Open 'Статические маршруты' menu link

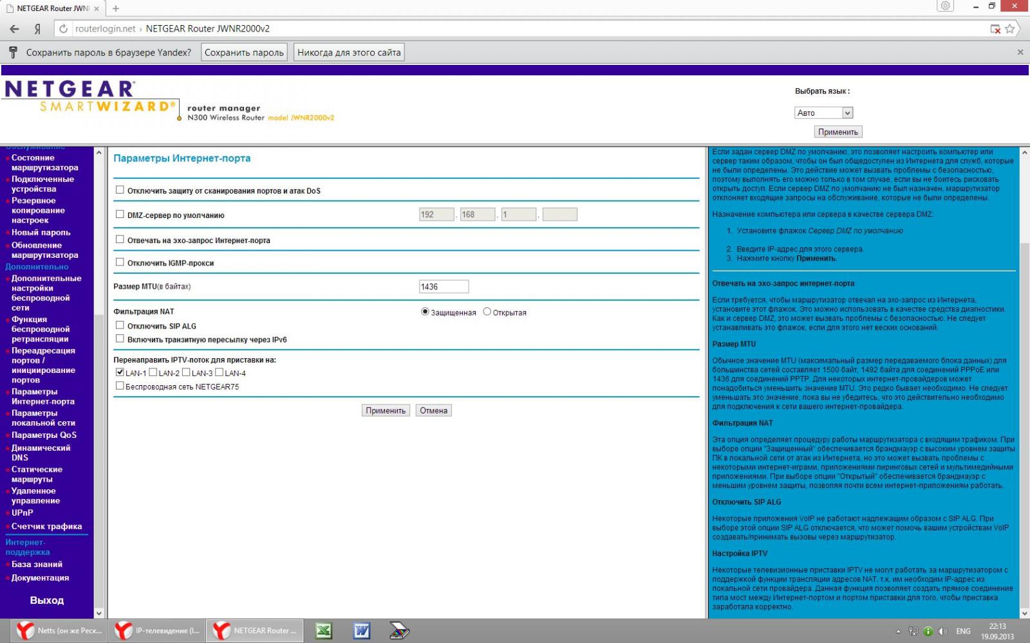[x=37, y=474]
